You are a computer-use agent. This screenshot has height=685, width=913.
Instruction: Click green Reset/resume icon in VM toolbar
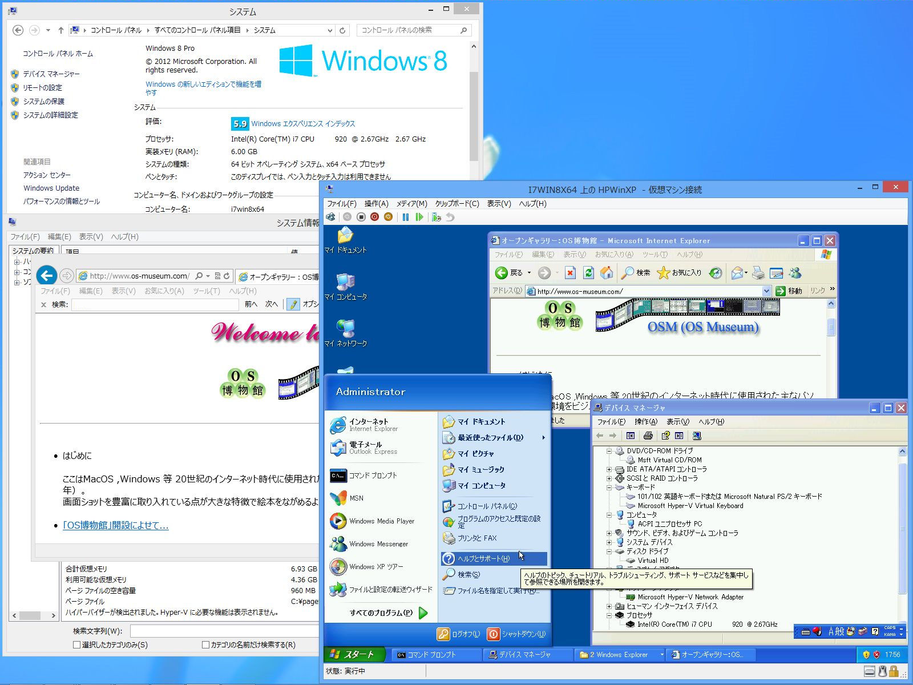[x=419, y=217]
